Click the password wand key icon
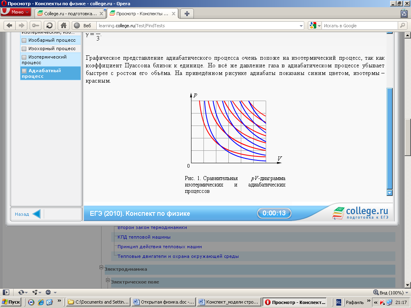The height and width of the screenshot is (308, 411). [36, 25]
